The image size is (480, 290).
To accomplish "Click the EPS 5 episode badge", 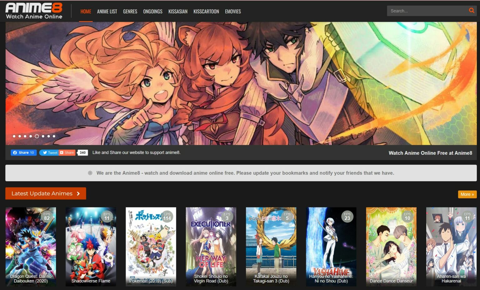I will [x=287, y=217].
